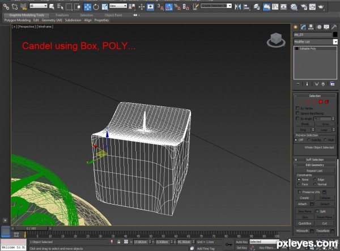Open the Select by Name dialog
The width and height of the screenshot is (340, 251).
pos(60,7)
